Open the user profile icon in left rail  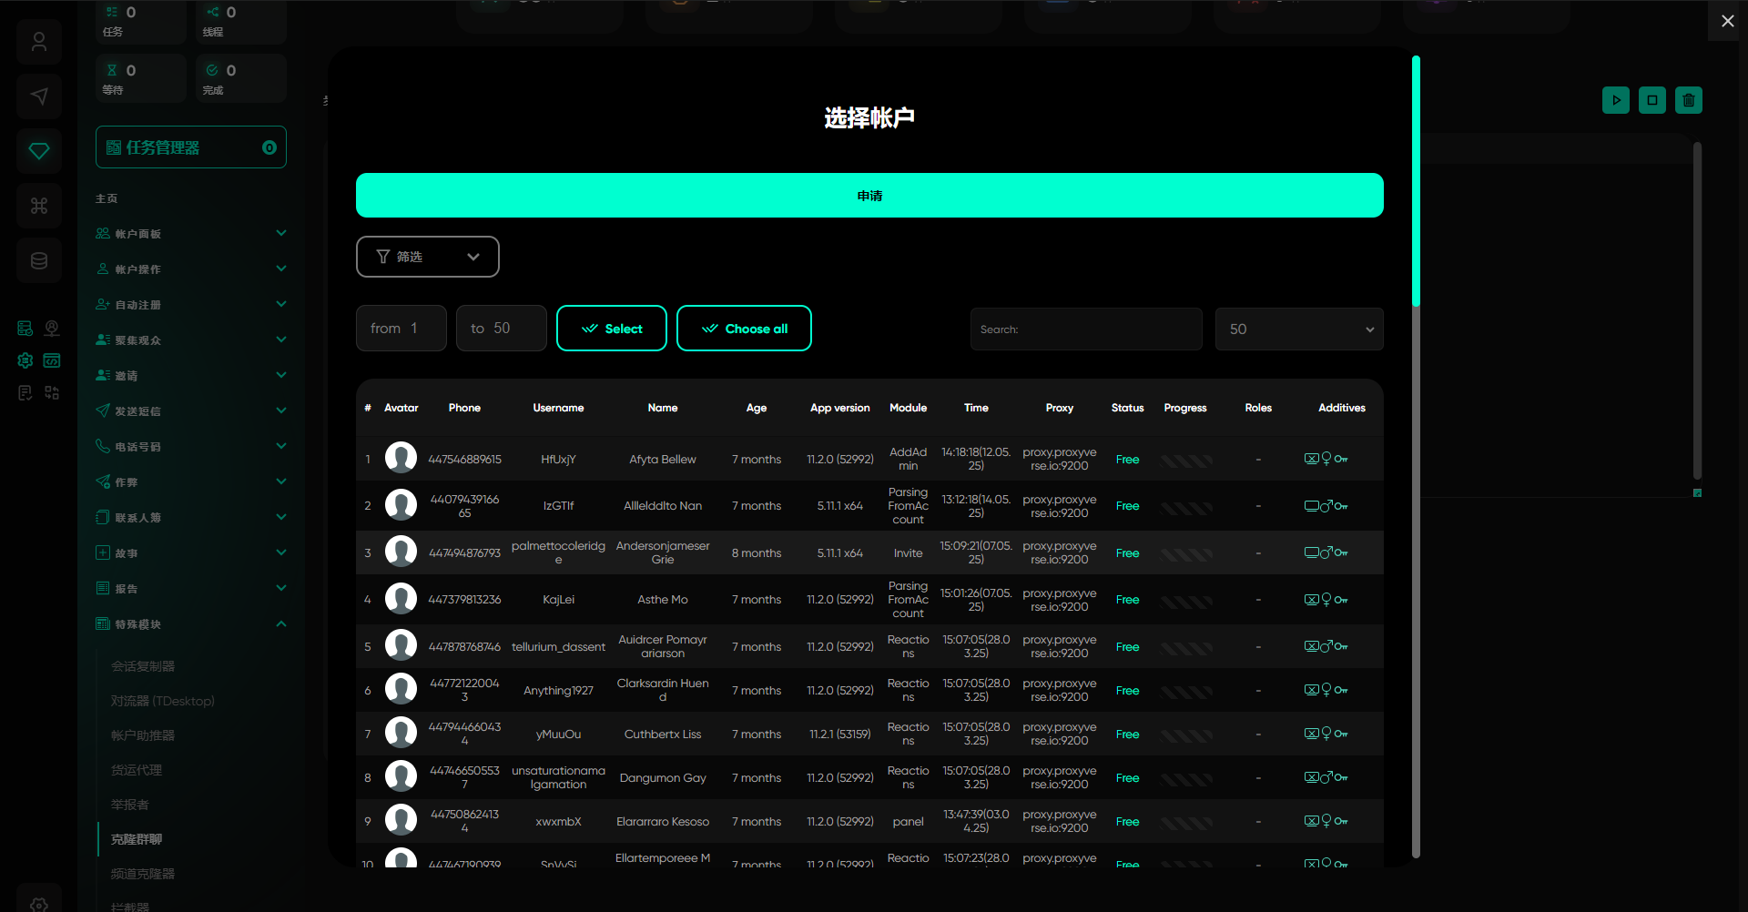(x=39, y=42)
